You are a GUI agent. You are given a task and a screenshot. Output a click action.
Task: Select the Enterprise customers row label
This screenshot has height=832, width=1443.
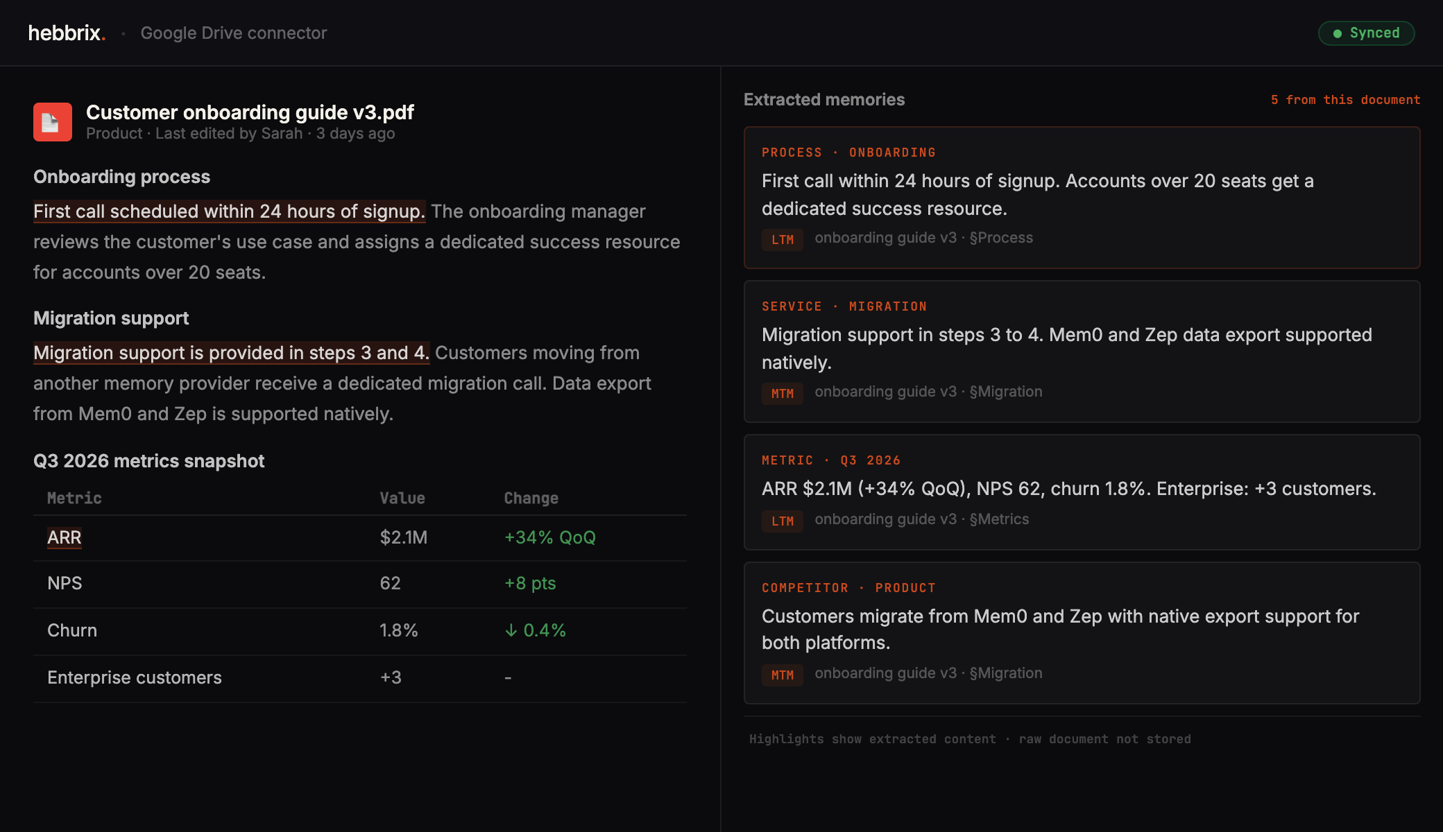click(x=135, y=677)
